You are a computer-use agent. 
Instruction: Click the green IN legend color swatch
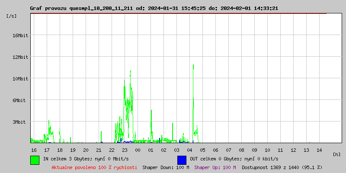pos(35,160)
